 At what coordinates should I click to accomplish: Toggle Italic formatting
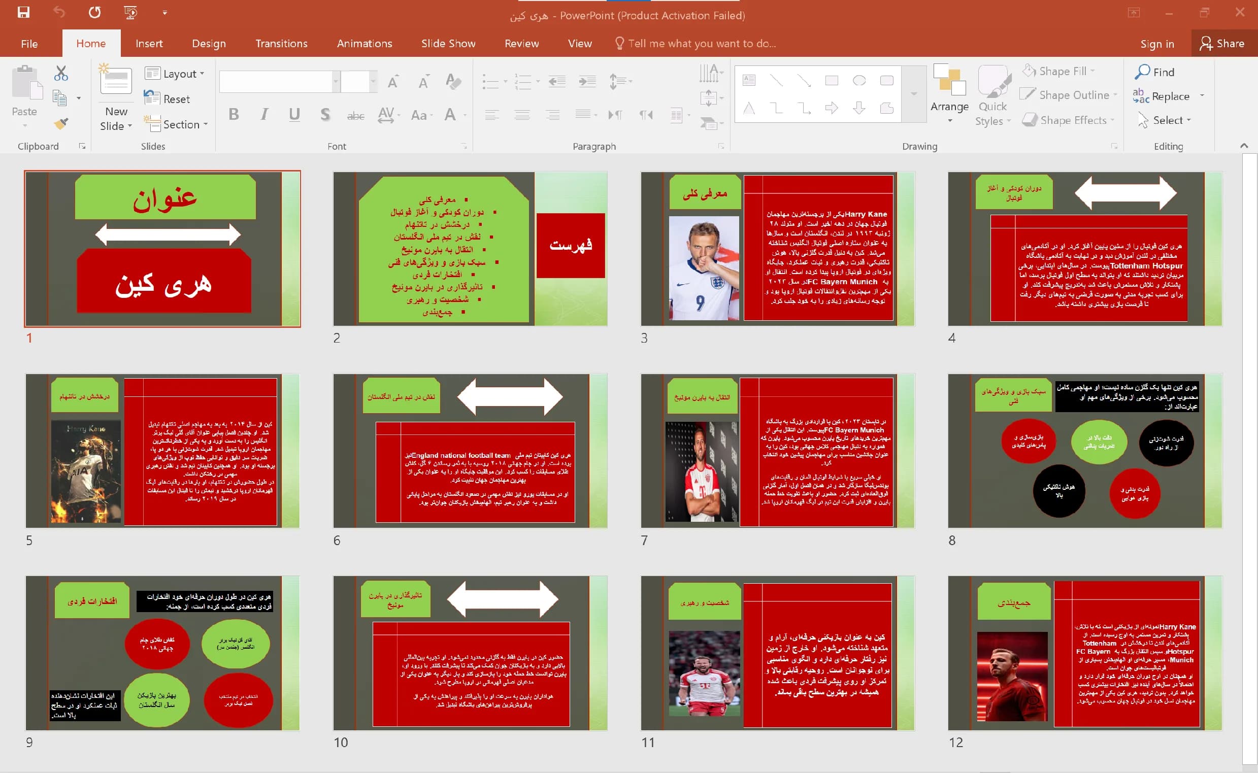264,115
